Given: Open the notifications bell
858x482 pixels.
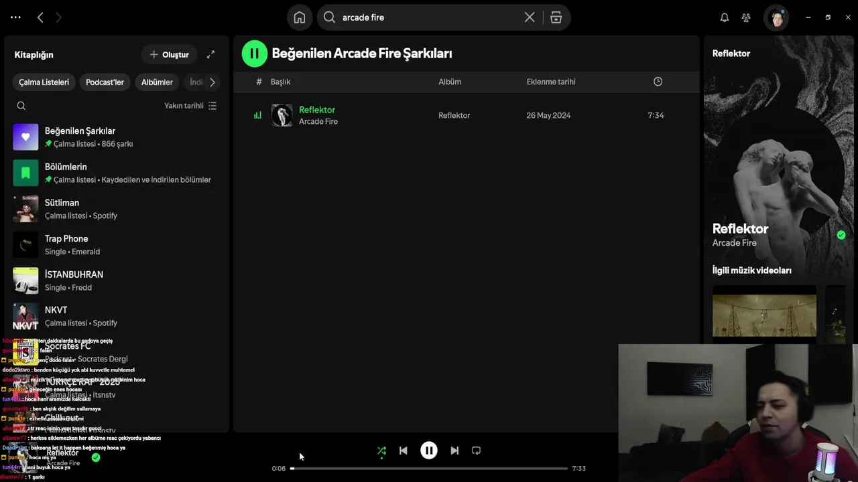Looking at the screenshot, I should [724, 17].
